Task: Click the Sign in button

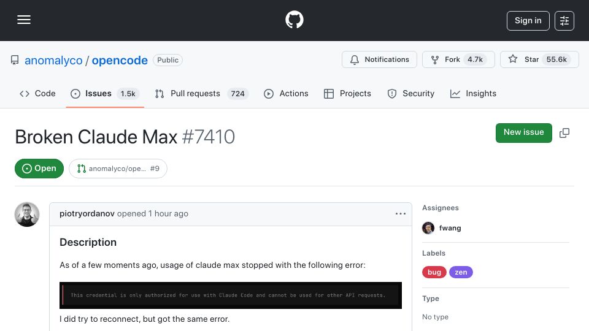Action: pyautogui.click(x=528, y=21)
